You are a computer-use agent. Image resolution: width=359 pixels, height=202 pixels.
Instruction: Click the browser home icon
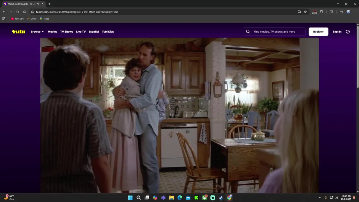click(x=24, y=12)
